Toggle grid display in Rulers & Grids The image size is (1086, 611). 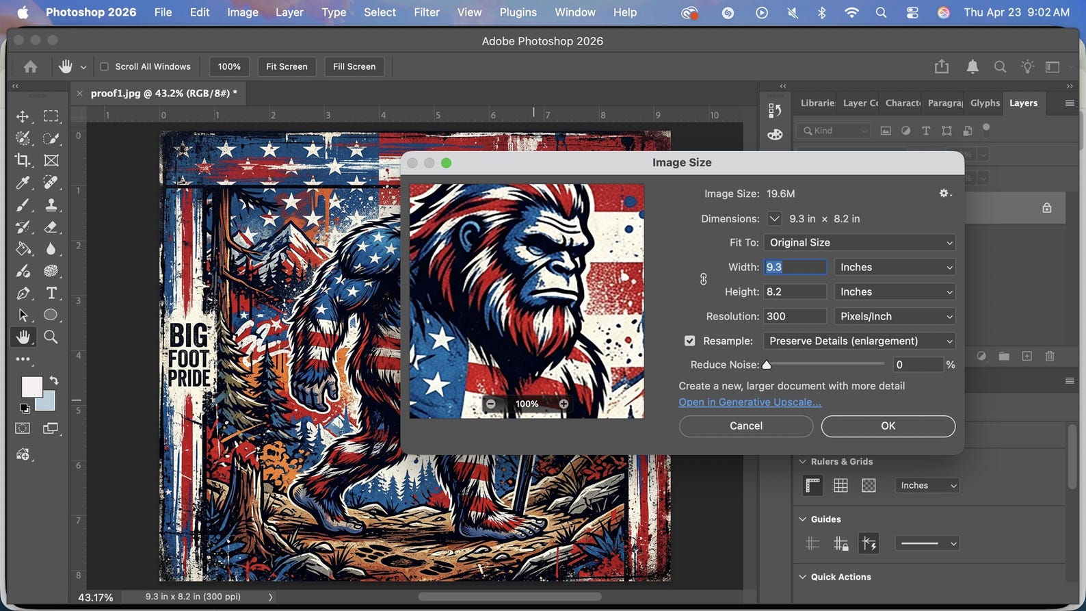tap(840, 485)
